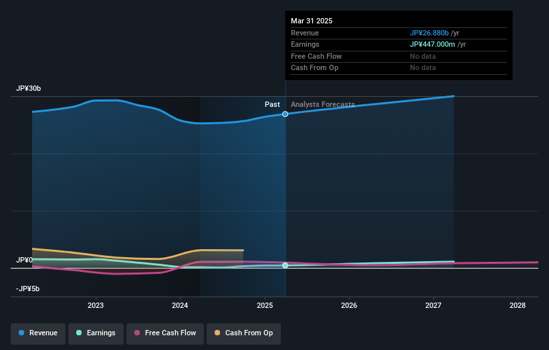Click the JP¥447.000m earnings value
The height and width of the screenshot is (350, 549).
433,44
